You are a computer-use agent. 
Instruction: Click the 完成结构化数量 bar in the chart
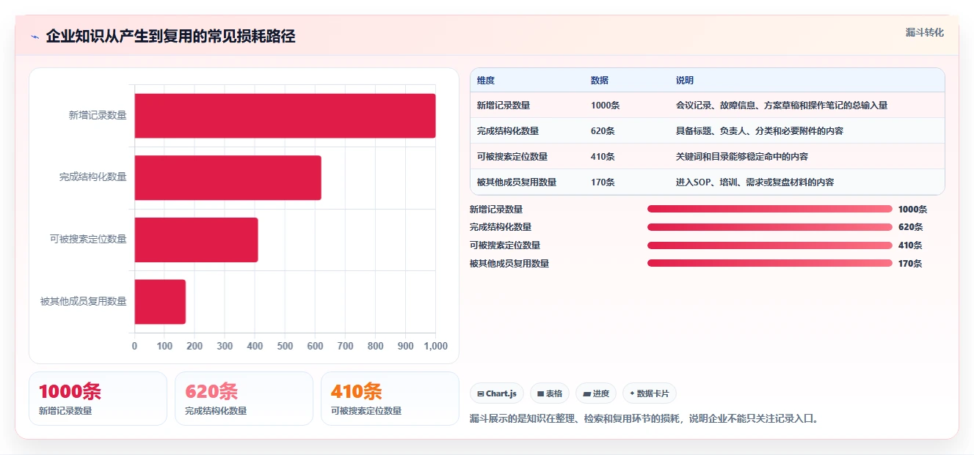(x=228, y=177)
